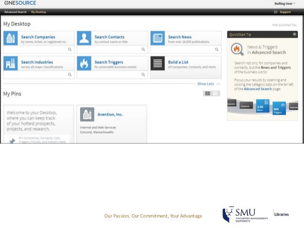This screenshot has width=304, height=228.
Task: Click the pushpin icon in welcome card
Action: tap(12, 141)
